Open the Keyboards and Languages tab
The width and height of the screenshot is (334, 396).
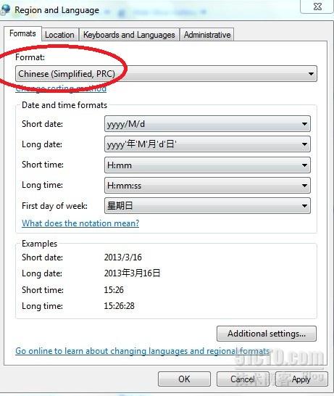pos(129,35)
